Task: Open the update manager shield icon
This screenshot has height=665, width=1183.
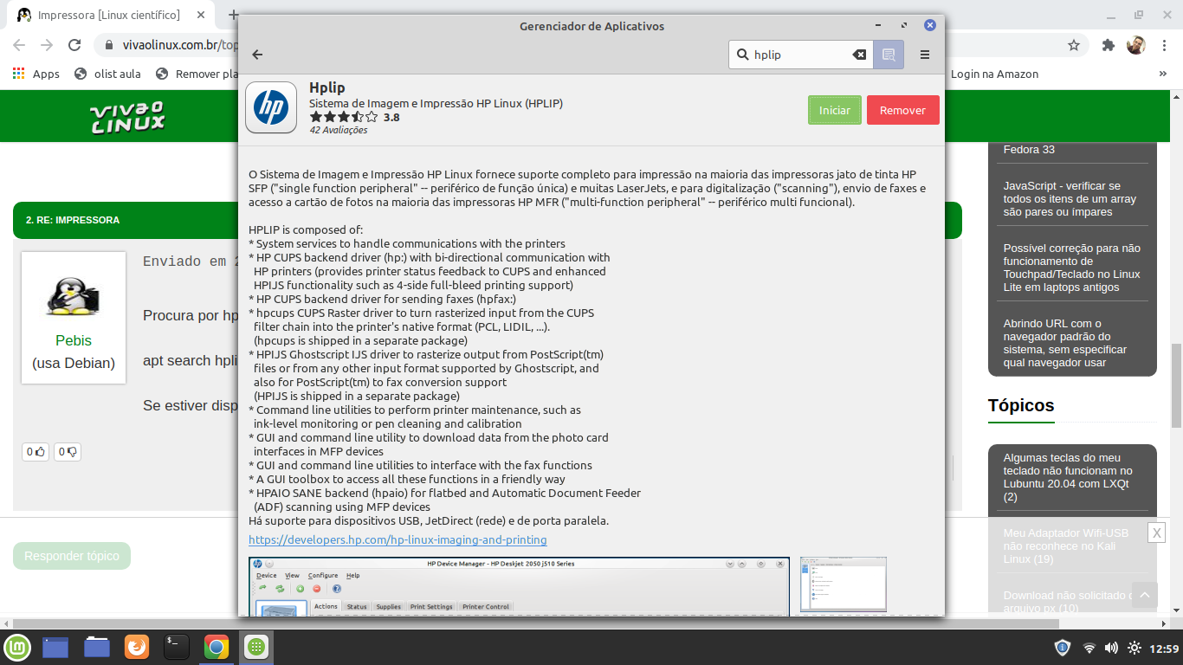Action: [1063, 648]
